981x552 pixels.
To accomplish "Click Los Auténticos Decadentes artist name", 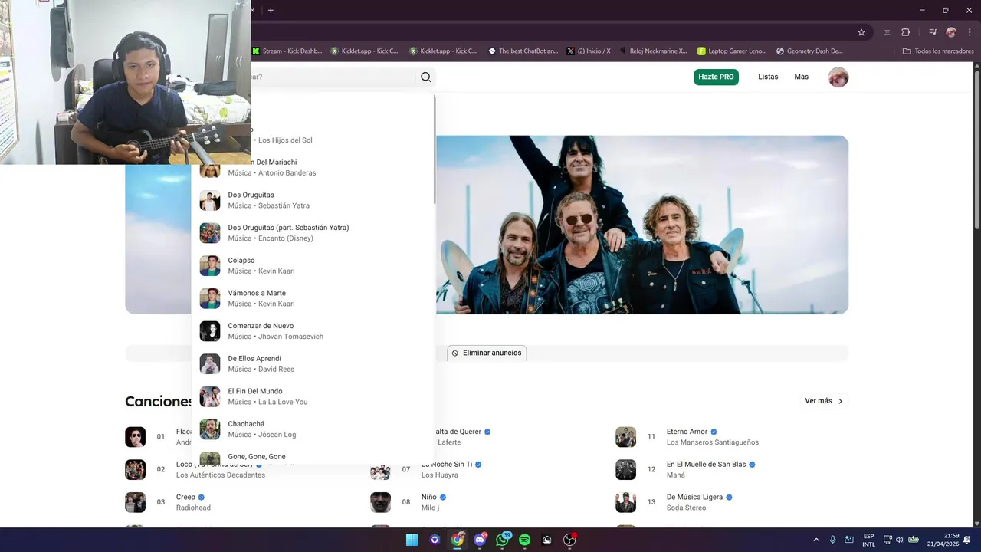I will (x=221, y=475).
